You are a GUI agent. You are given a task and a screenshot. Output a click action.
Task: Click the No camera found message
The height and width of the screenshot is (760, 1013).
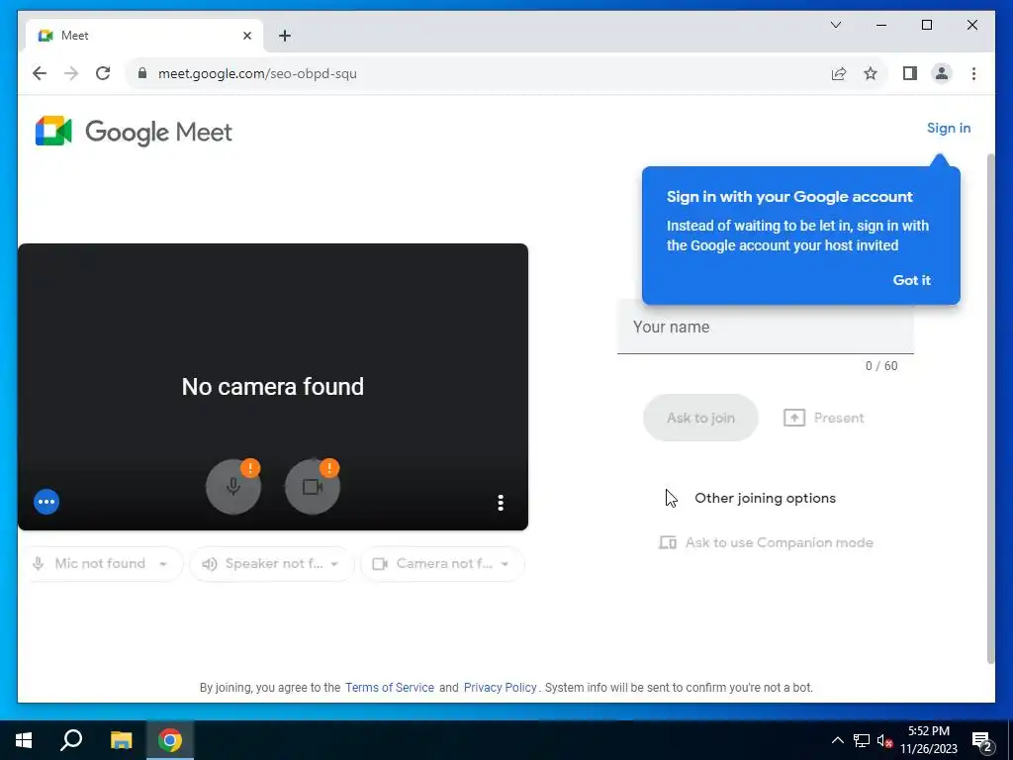[273, 387]
